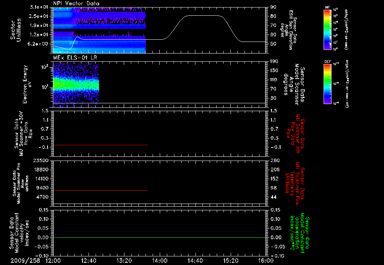Click the white sun elevation curve plateau
Viewport: 384px width, 265px height.
tap(202, 16)
